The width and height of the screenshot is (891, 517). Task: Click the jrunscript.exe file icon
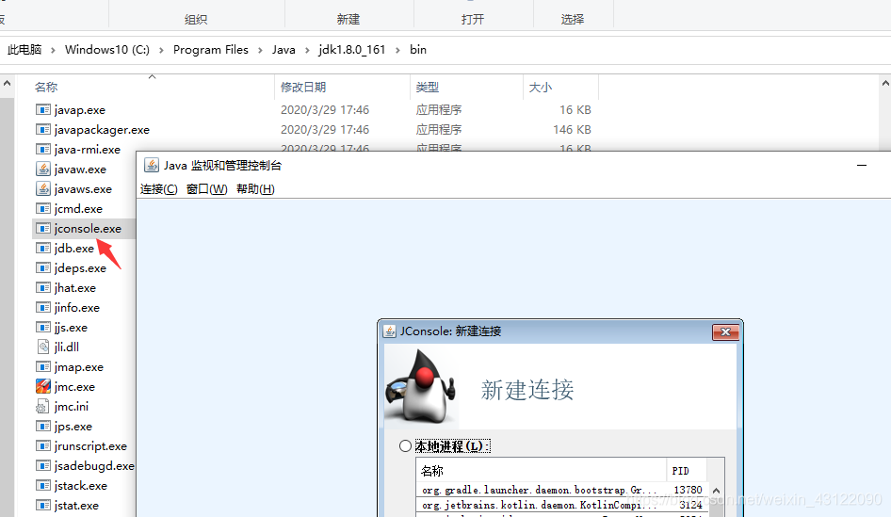pos(42,446)
